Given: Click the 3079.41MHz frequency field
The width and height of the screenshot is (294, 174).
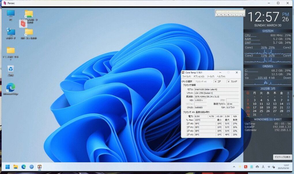Looking at the screenshot, I should pyautogui.click(x=216, y=97).
